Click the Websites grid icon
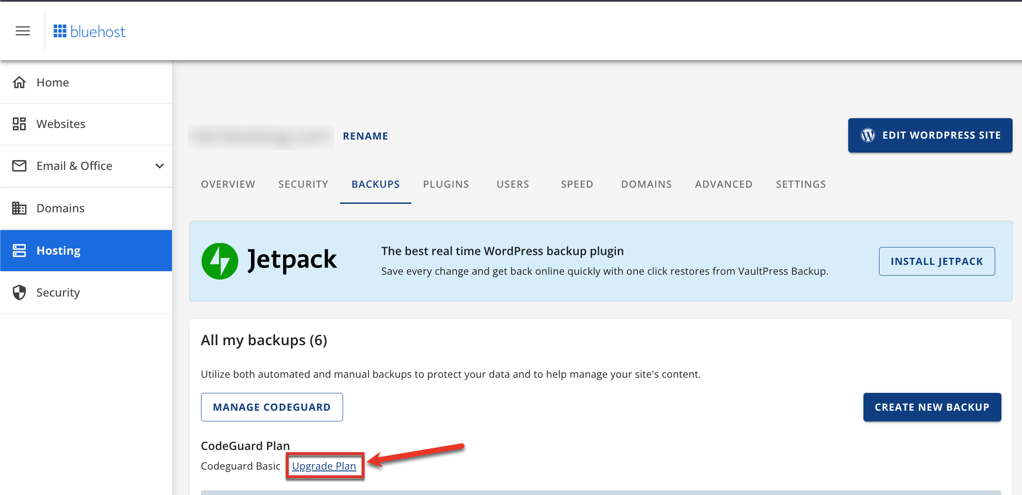 (19, 124)
